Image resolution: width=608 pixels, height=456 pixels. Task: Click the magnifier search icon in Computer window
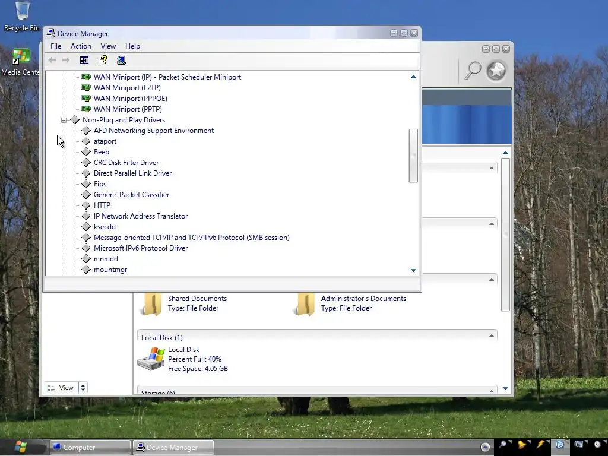(x=473, y=71)
